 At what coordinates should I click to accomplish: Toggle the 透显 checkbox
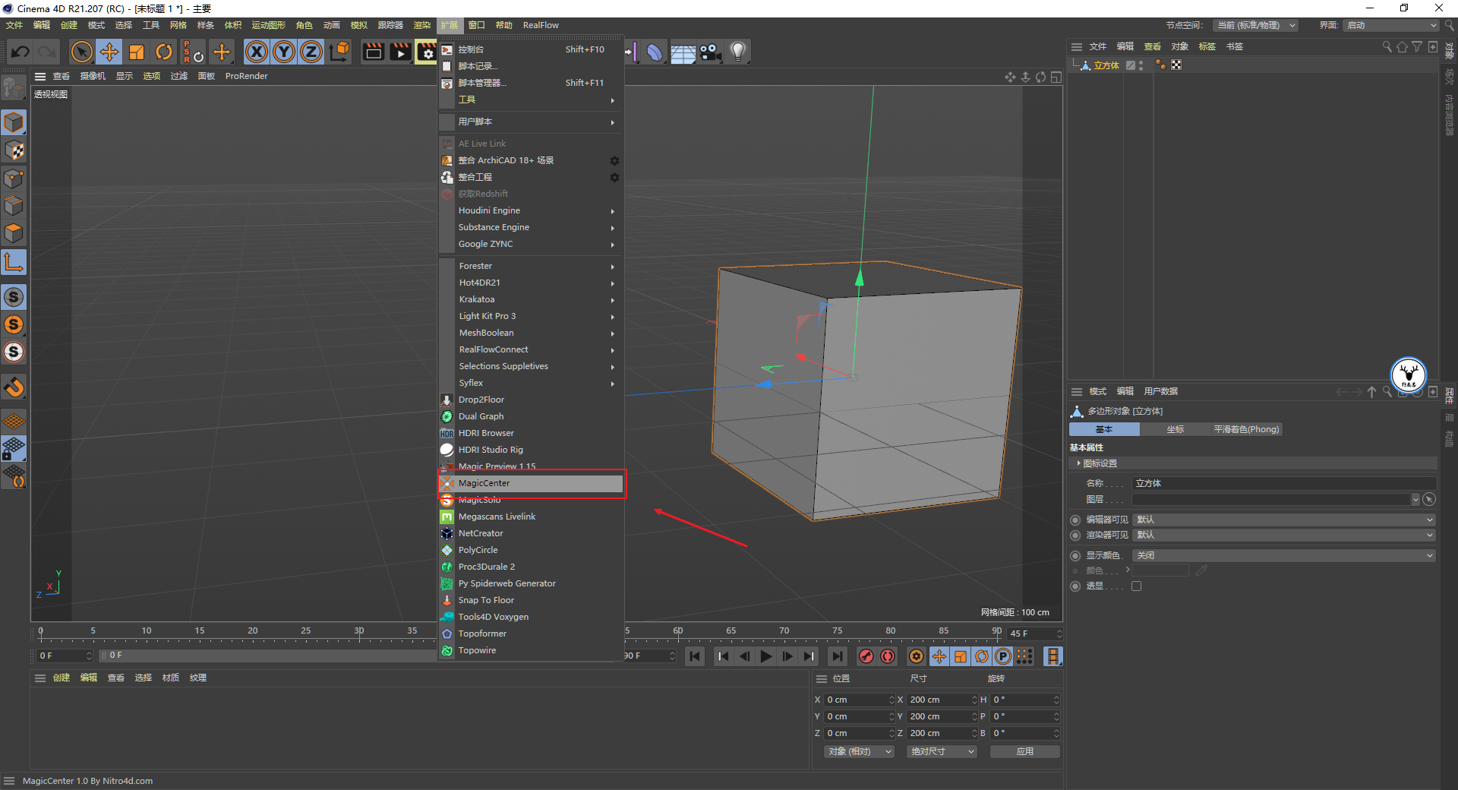[1136, 586]
